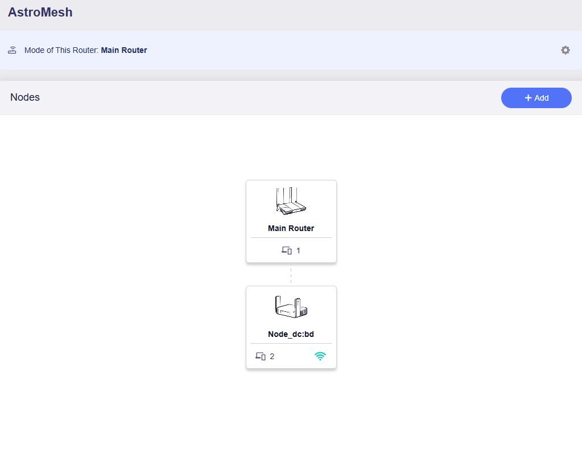This screenshot has width=582, height=453.
Task: Click the green Wi-Fi signal icon
Action: [x=320, y=356]
